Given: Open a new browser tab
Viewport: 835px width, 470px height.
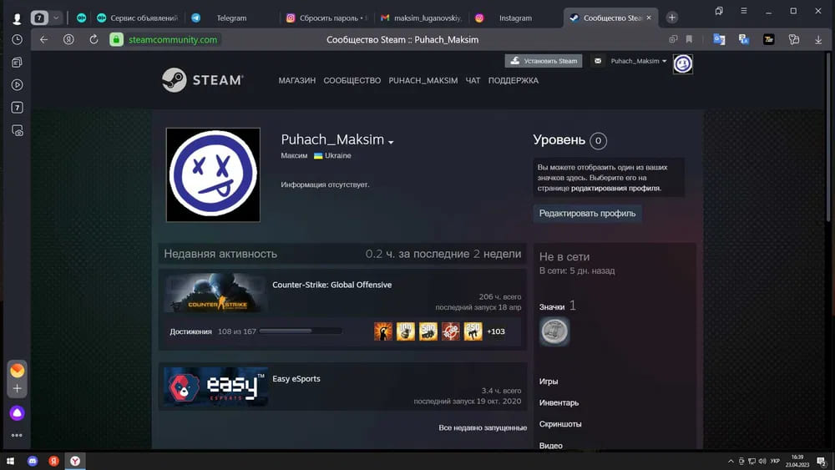Looking at the screenshot, I should [x=672, y=18].
